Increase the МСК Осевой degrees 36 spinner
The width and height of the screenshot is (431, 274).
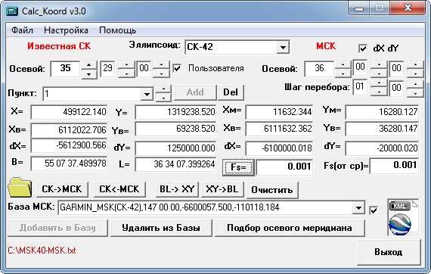(x=343, y=65)
